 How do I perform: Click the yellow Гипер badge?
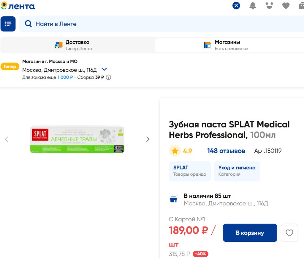tap(10, 66)
